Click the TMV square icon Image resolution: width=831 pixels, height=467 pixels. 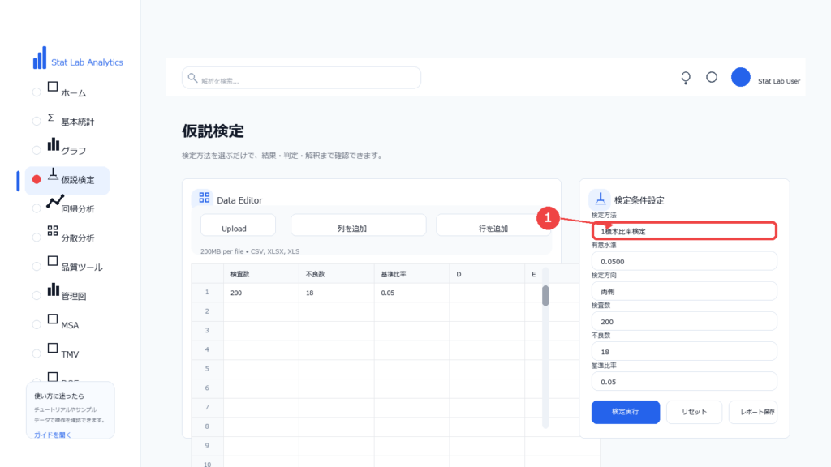pyautogui.click(x=53, y=348)
